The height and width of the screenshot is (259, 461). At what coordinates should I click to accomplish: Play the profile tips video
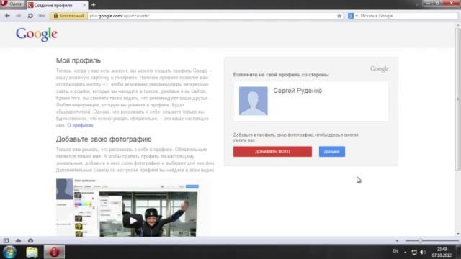(133, 221)
